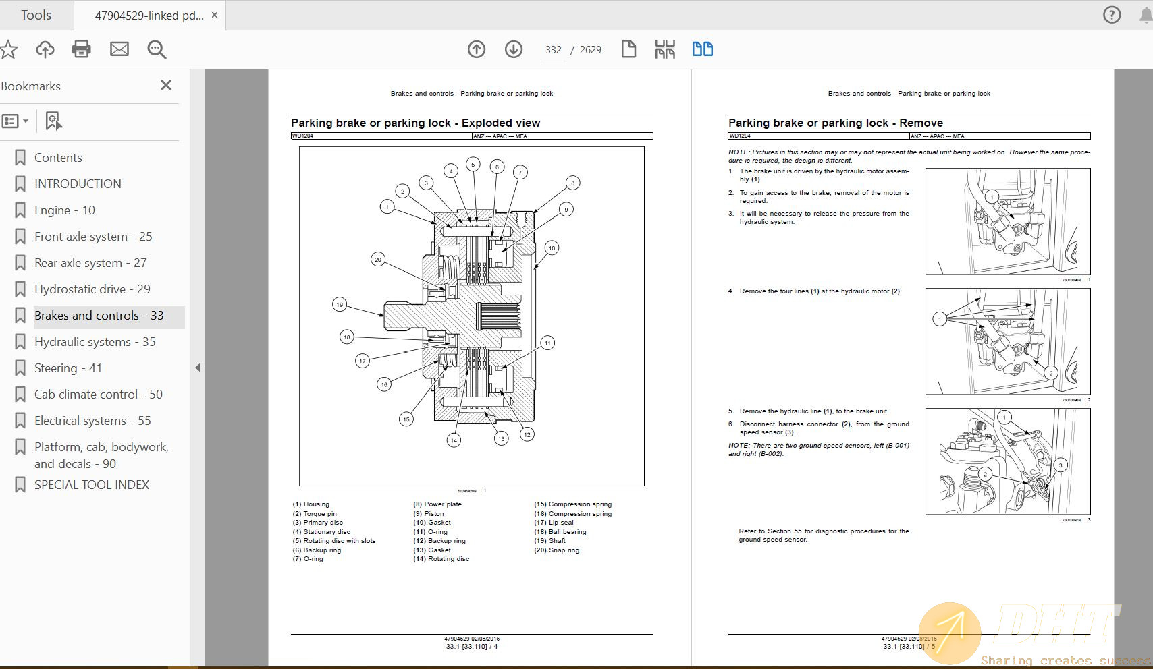Open notifications bell icon
1153x669 pixels.
click(1145, 15)
